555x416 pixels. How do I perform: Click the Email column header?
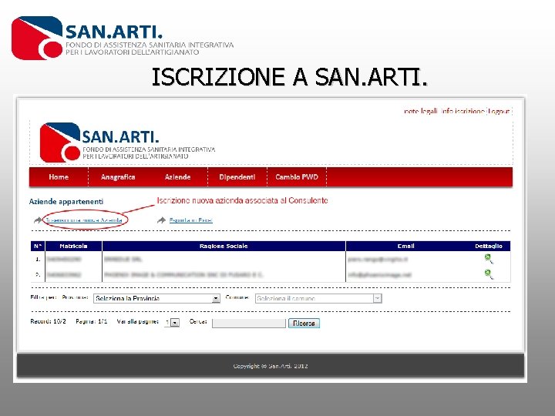pos(406,246)
